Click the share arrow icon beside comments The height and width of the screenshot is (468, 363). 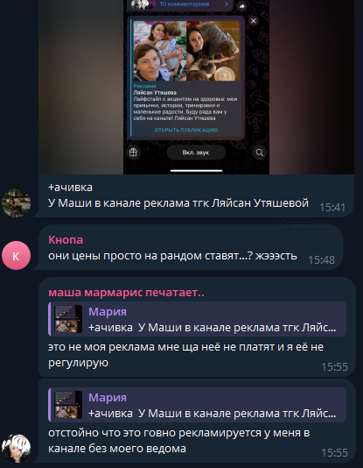click(x=242, y=6)
